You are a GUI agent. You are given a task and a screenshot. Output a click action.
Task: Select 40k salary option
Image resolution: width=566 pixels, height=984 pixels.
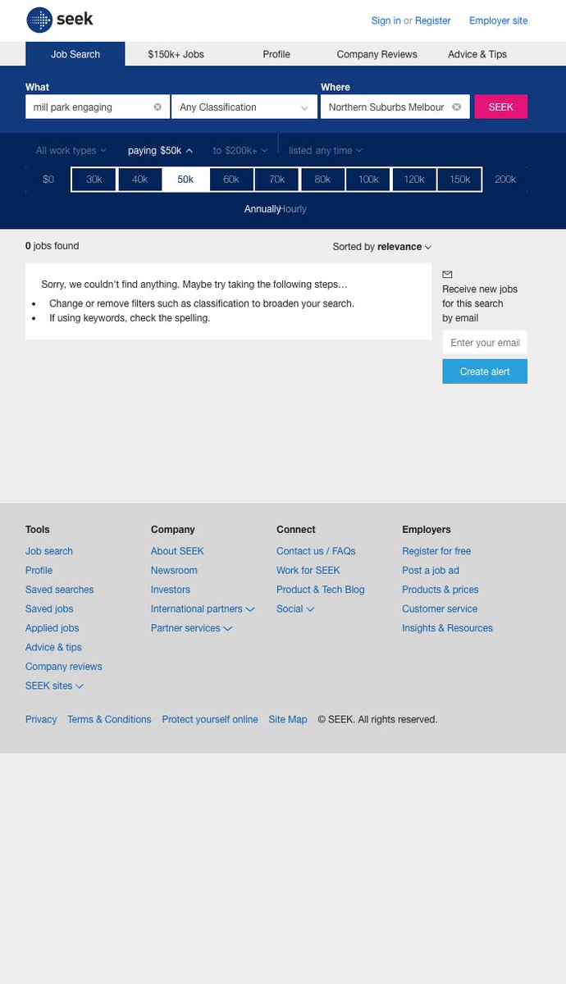(x=139, y=179)
